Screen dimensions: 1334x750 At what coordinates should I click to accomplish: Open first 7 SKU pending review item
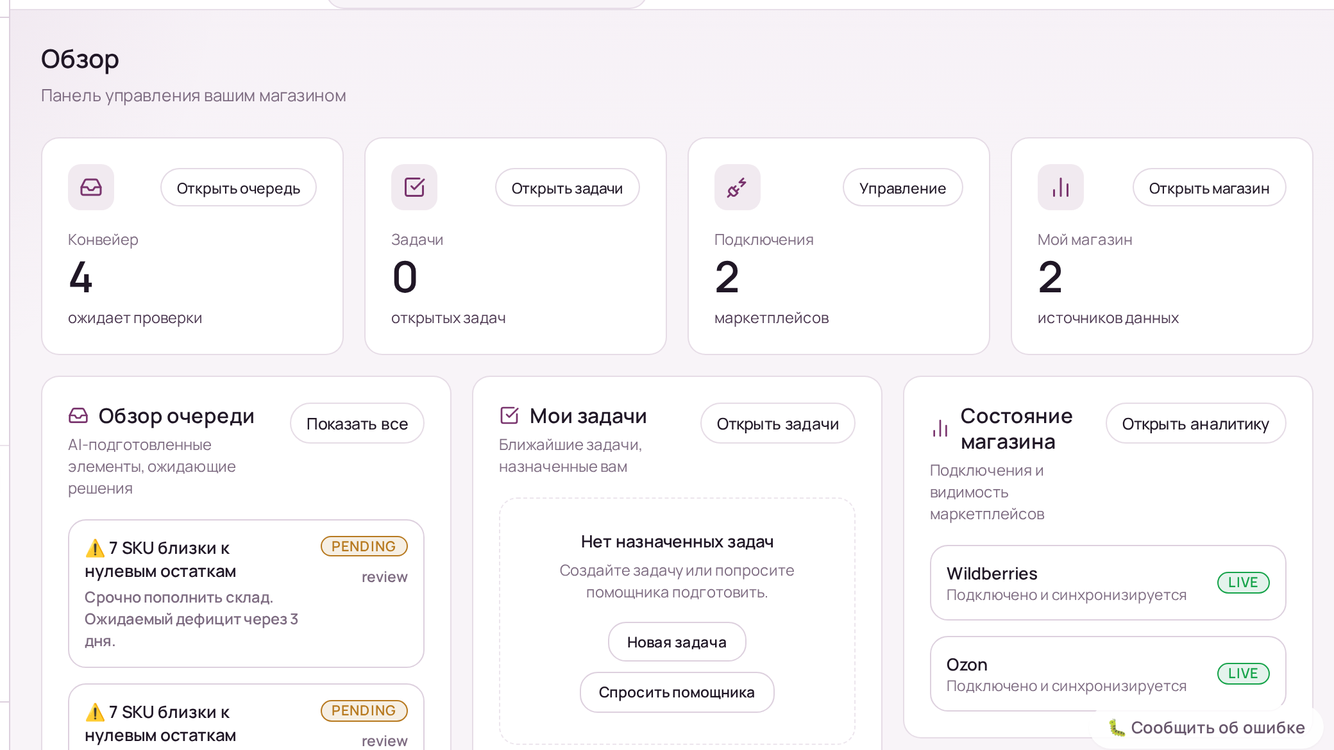246,593
